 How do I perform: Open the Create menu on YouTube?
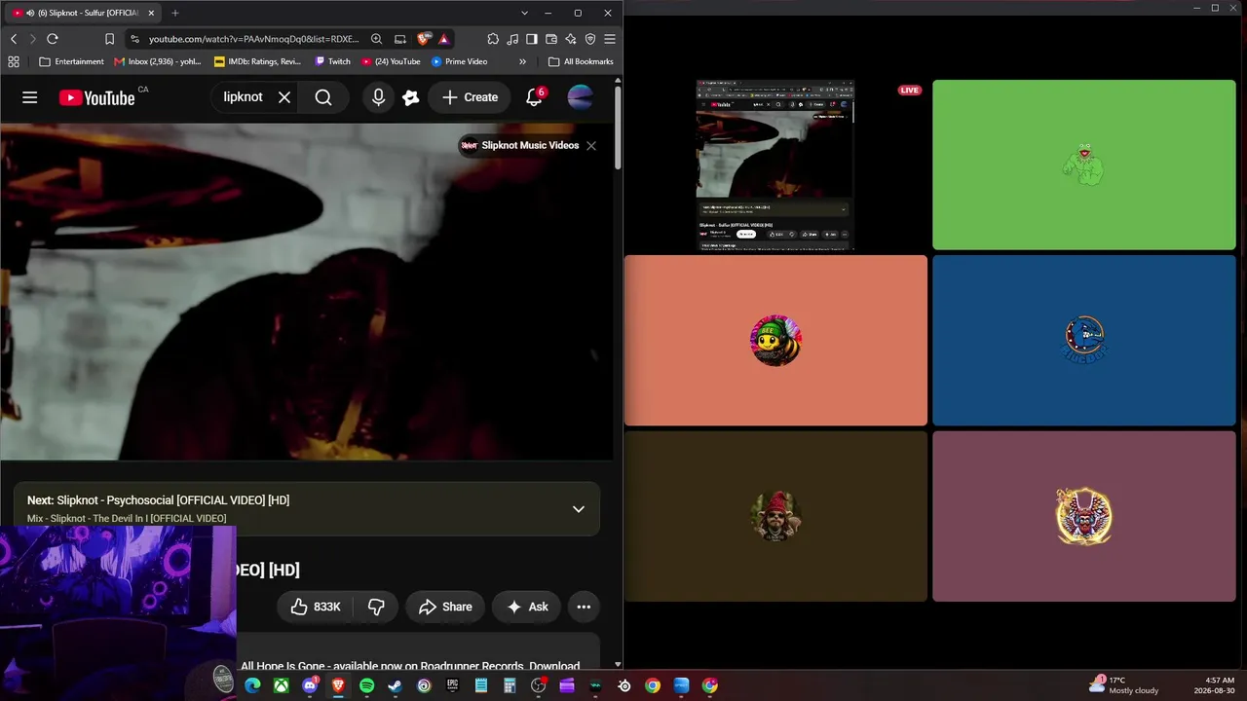(470, 97)
